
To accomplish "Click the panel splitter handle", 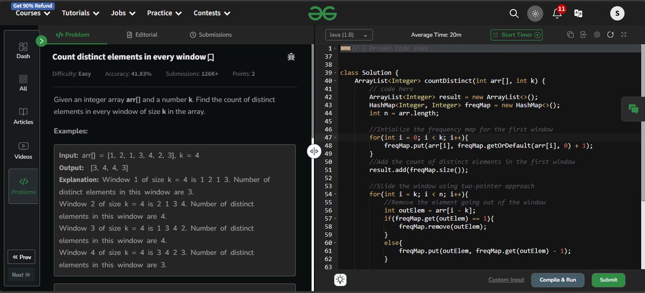I will tap(314, 152).
